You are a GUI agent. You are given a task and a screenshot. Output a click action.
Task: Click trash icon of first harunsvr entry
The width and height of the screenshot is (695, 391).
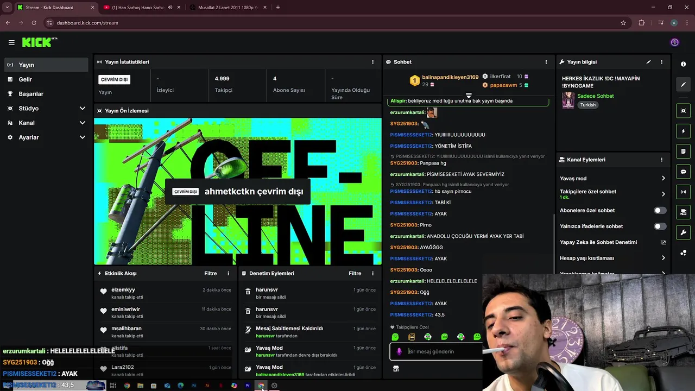[248, 292]
